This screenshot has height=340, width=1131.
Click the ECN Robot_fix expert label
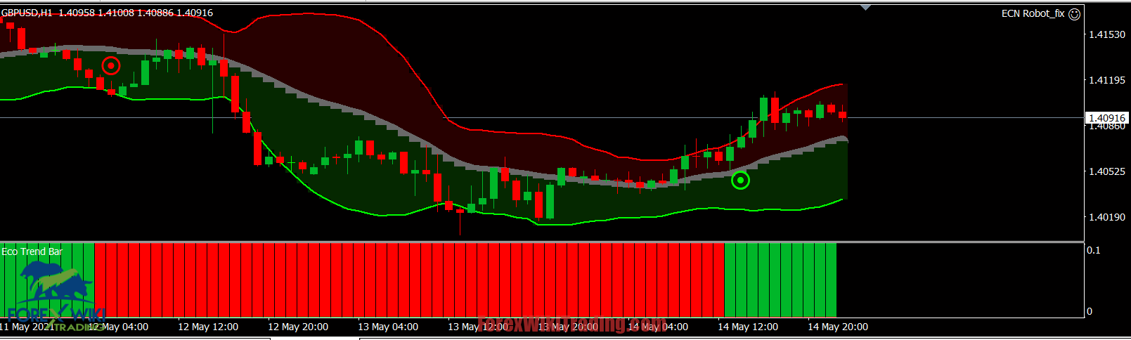[1033, 13]
